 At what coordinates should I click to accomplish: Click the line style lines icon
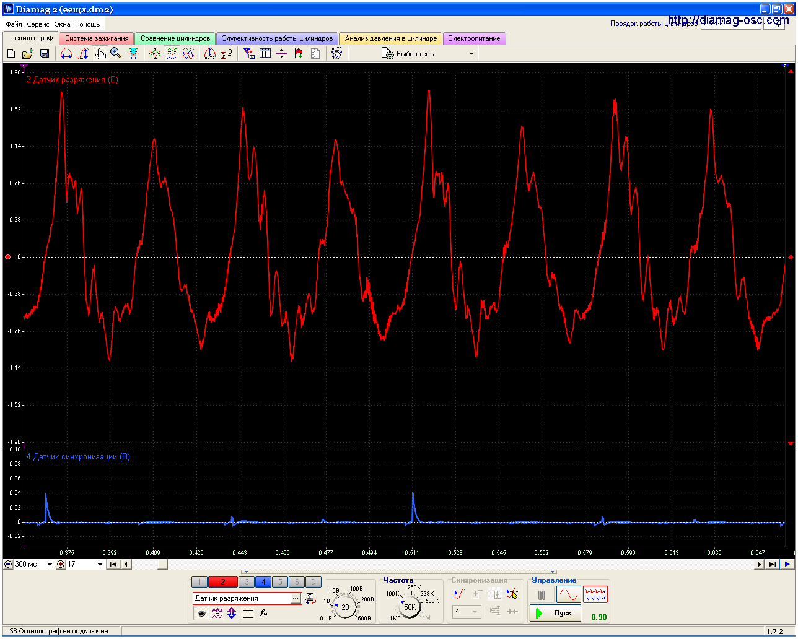click(x=248, y=614)
